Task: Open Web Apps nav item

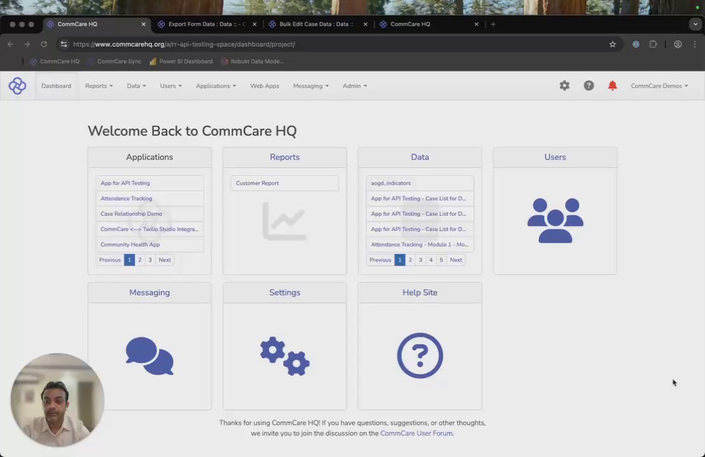Action: click(264, 86)
